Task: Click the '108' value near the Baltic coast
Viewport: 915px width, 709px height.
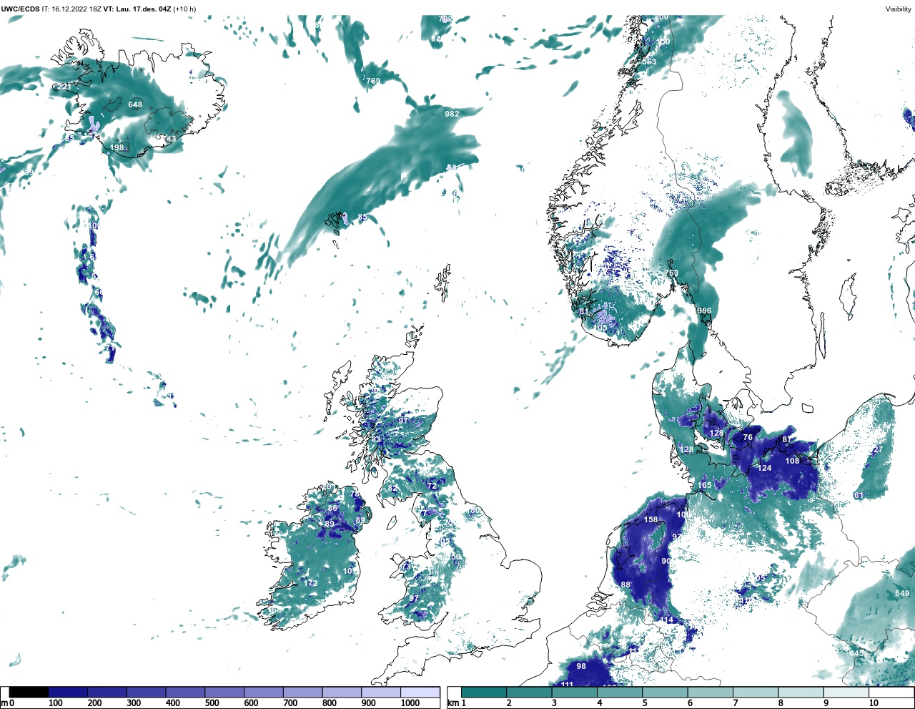Action: click(793, 461)
